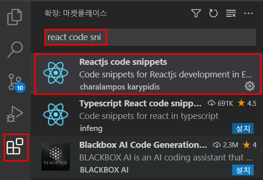The image size is (263, 180).
Task: Click the 4.5 star rating
Action: coord(247,103)
